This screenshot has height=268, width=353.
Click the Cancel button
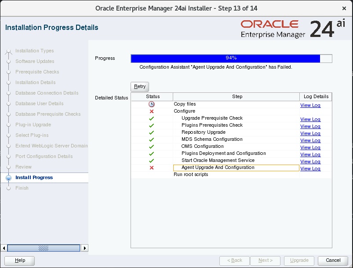coord(333,261)
